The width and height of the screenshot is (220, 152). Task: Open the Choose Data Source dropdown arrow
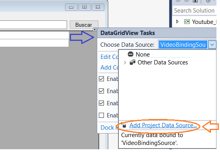click(x=212, y=45)
